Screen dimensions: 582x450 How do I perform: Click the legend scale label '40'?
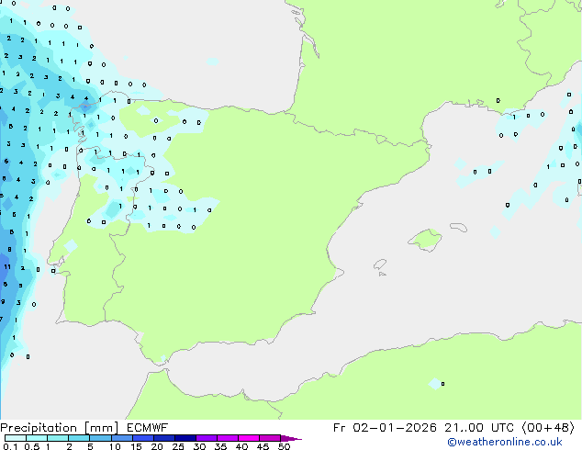point(241,446)
